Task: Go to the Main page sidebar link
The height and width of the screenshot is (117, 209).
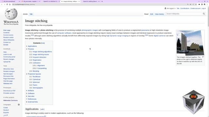Action: click(7, 30)
